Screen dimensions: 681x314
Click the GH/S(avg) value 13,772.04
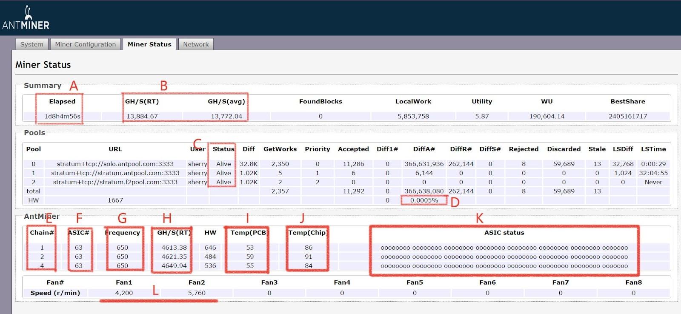(226, 116)
